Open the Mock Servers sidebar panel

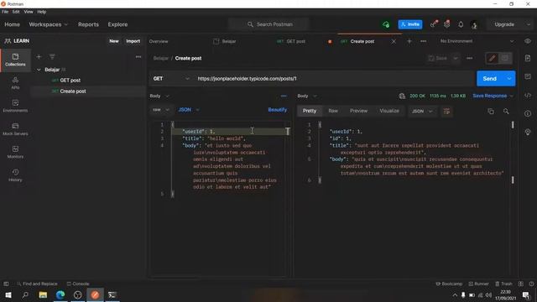click(x=15, y=129)
